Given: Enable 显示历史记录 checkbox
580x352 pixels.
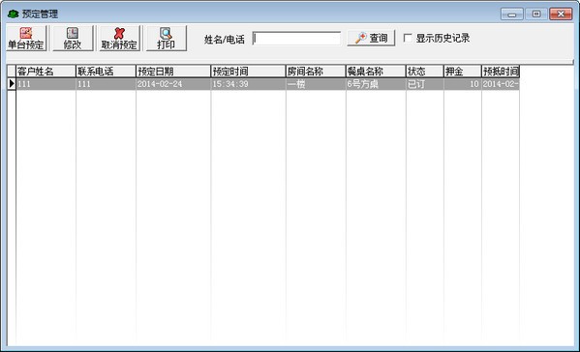Looking at the screenshot, I should (408, 38).
